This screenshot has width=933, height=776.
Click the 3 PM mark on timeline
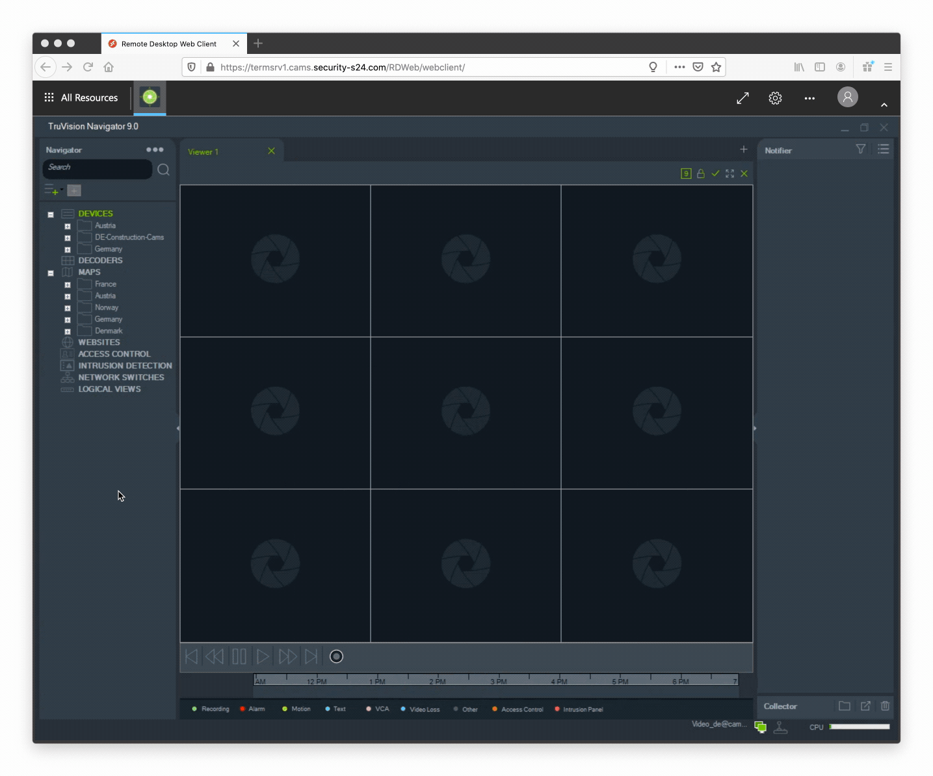(498, 680)
